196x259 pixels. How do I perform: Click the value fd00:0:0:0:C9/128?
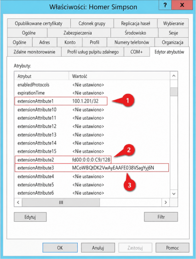pos(91,160)
